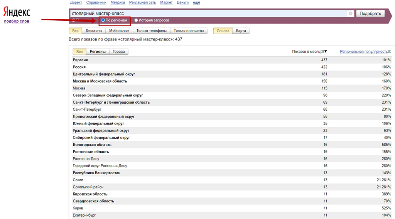The width and height of the screenshot is (395, 219).
Task: Open the Директ link
Action: [x=76, y=3]
